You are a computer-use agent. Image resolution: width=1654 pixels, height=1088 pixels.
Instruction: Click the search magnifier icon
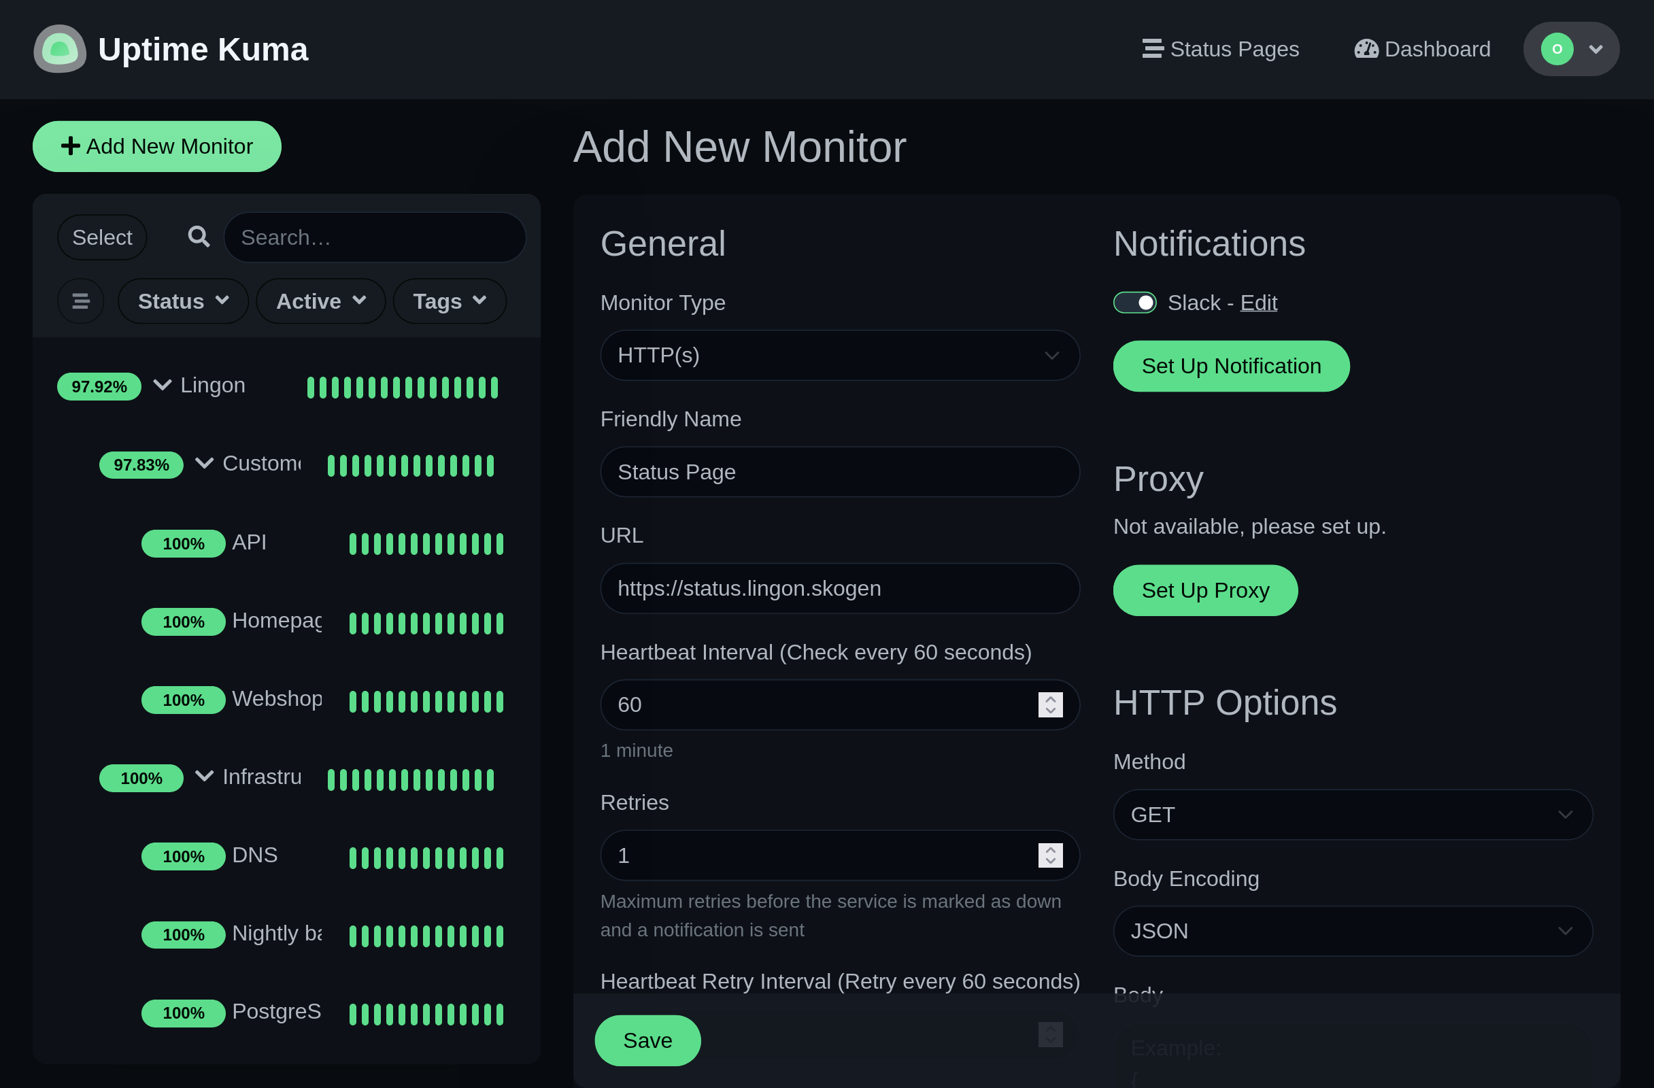pos(199,237)
